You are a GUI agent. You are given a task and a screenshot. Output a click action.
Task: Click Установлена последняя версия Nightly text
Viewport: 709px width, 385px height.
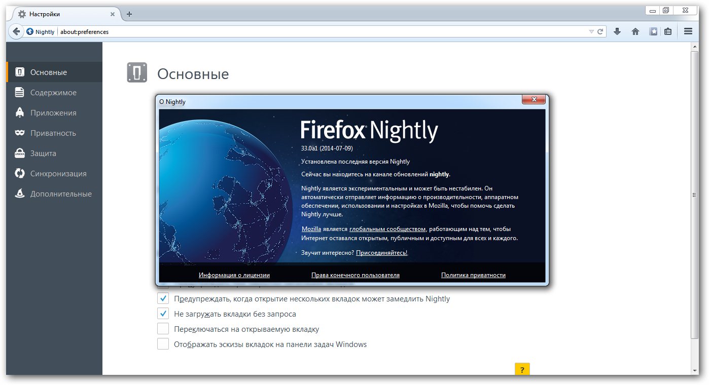click(356, 162)
